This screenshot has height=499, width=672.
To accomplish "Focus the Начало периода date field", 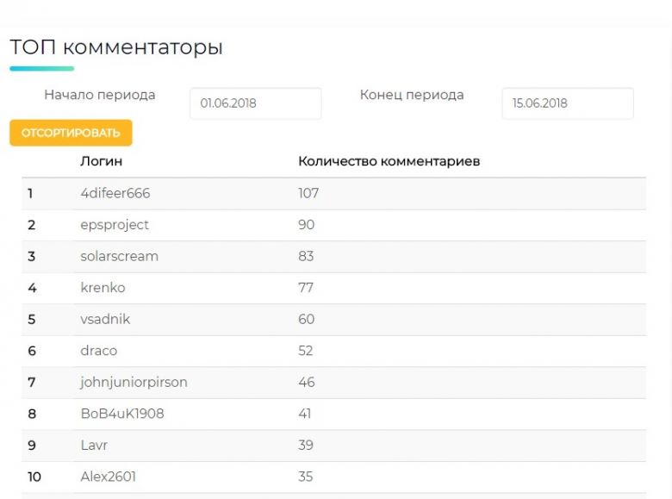I will click(x=255, y=103).
